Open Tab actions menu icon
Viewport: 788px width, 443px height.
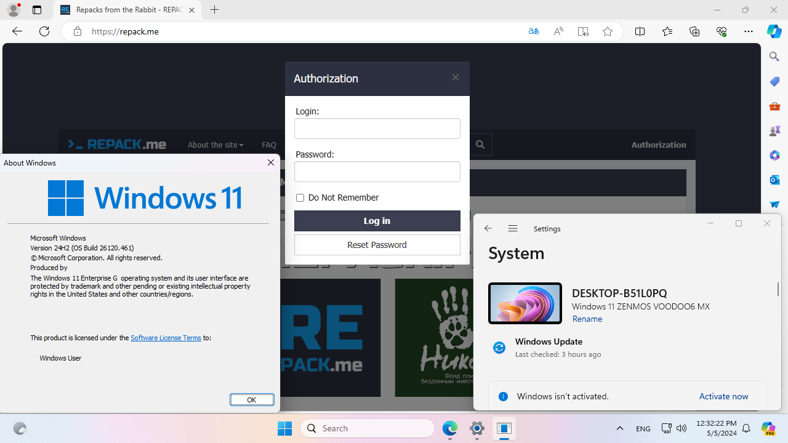click(x=37, y=10)
